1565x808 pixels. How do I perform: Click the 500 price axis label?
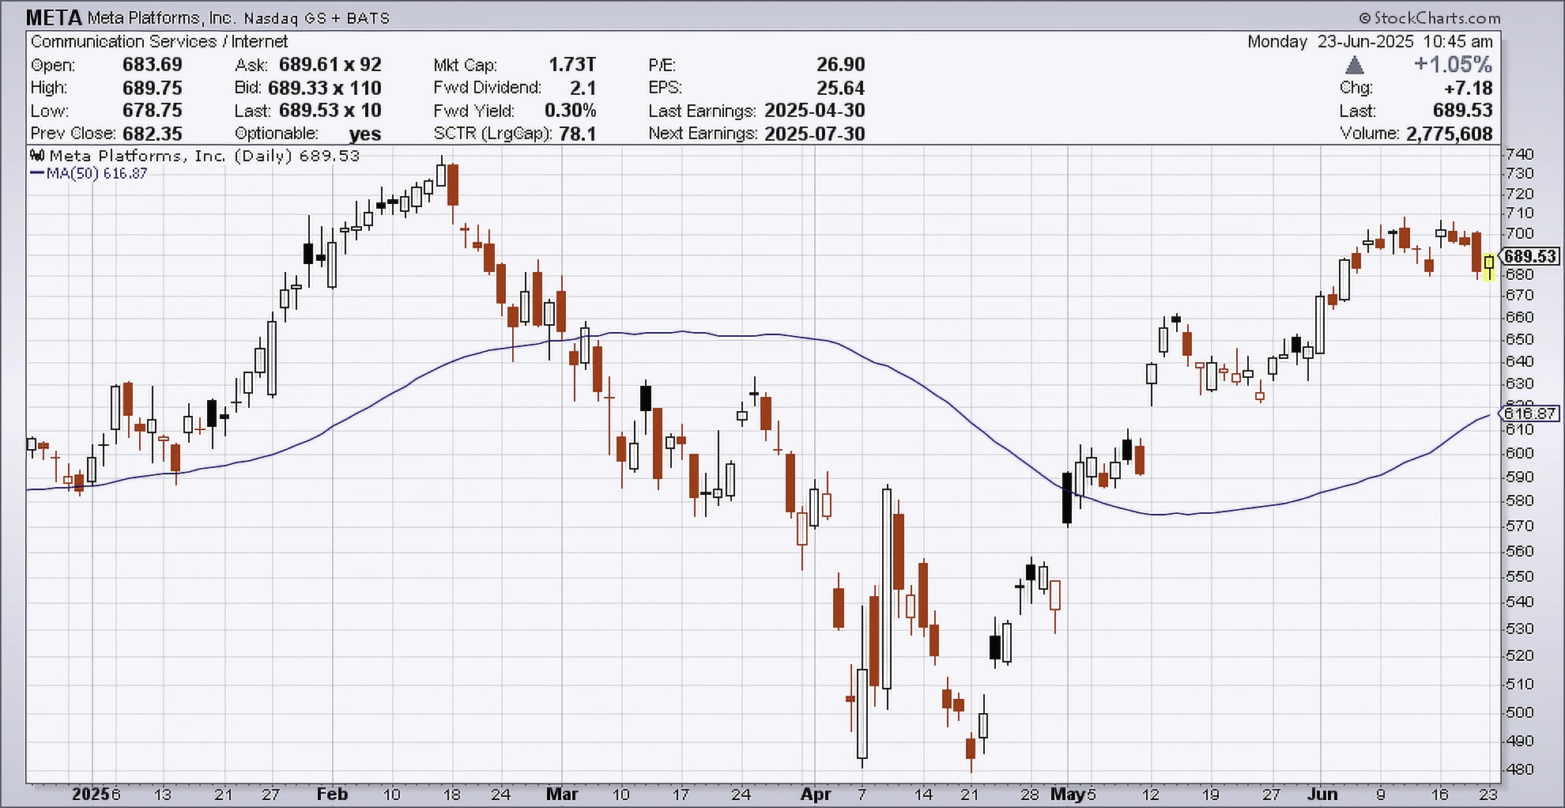pos(1519,712)
